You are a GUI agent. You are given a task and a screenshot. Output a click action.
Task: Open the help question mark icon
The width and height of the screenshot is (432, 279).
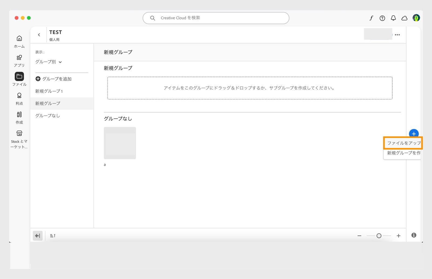pos(382,18)
